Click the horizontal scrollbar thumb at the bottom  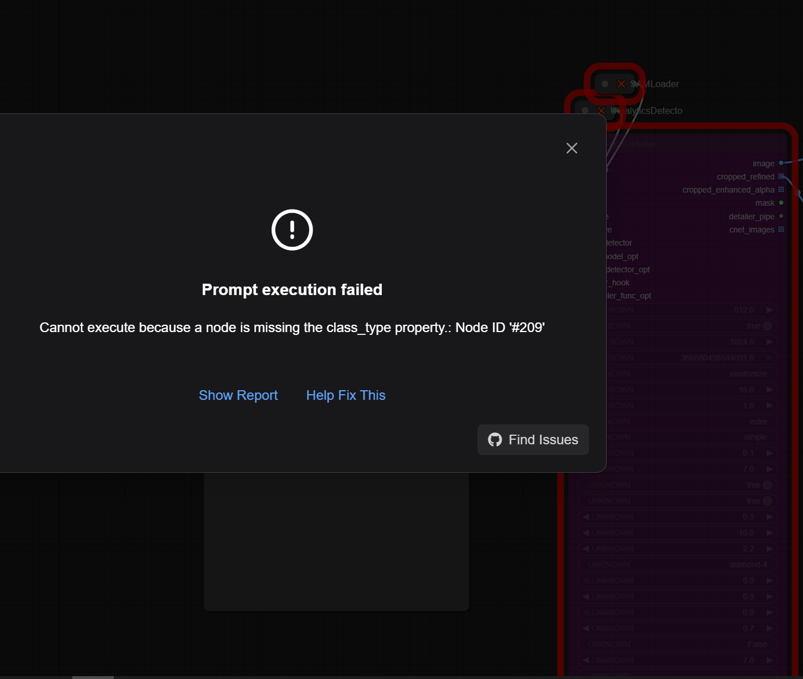point(93,677)
